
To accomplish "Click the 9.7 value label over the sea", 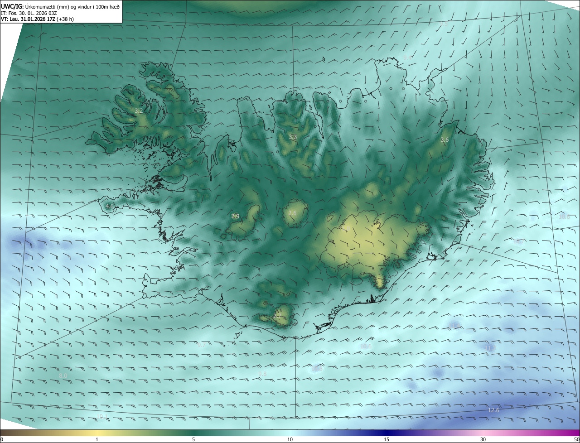I will (x=202, y=345).
